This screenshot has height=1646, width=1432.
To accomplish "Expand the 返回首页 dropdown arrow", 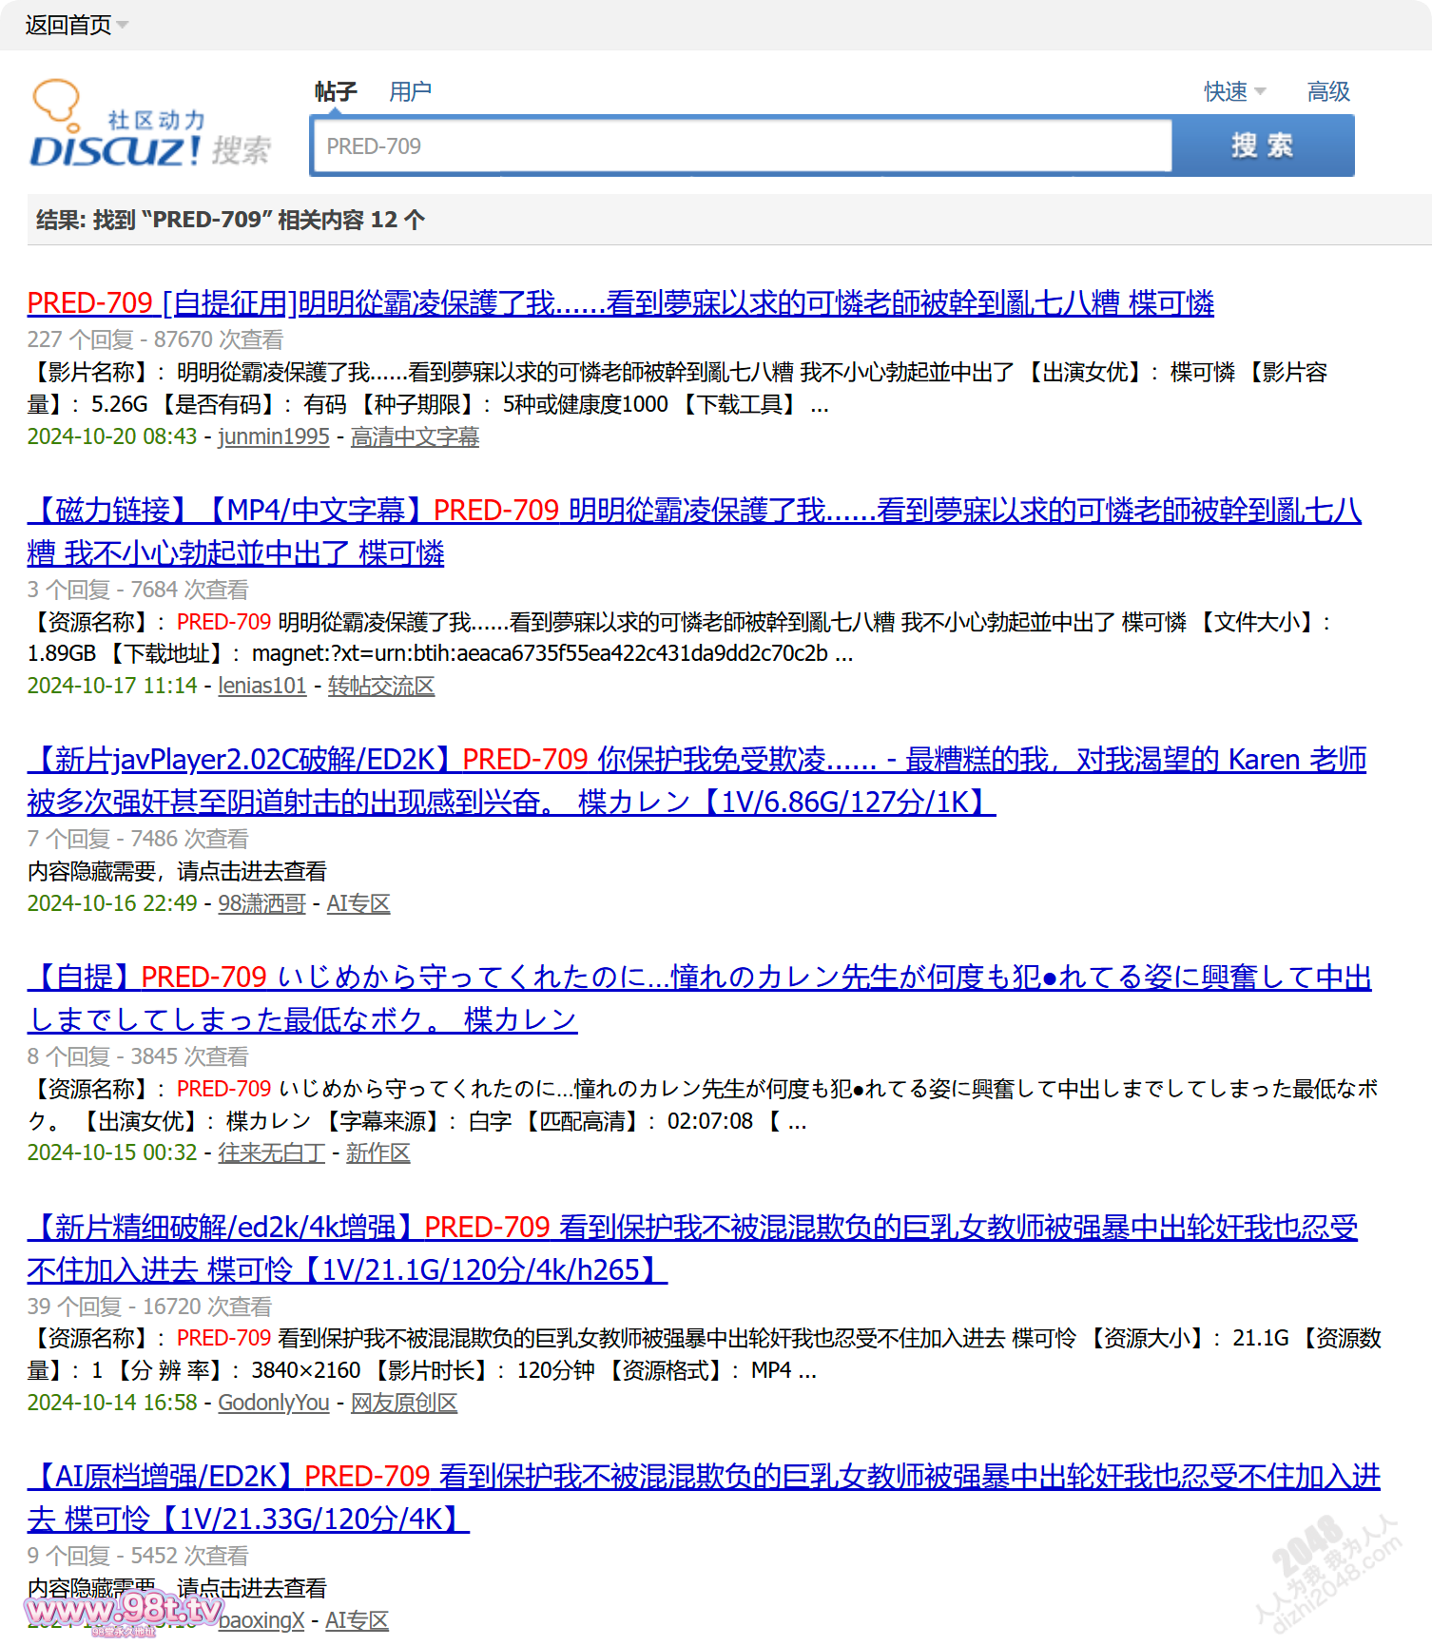I will (123, 25).
